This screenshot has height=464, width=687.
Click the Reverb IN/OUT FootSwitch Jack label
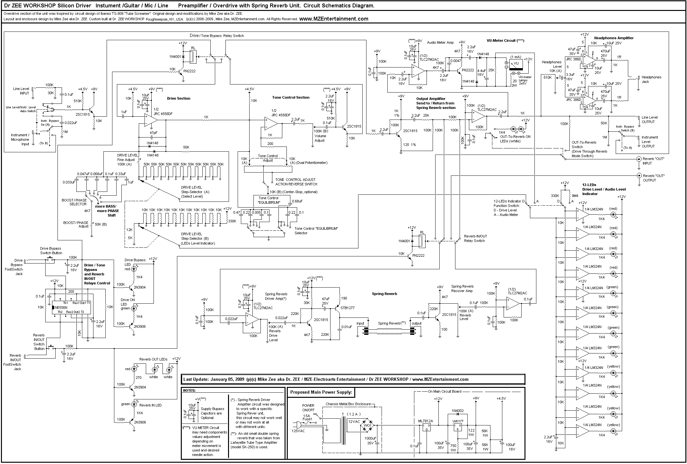(x=13, y=362)
